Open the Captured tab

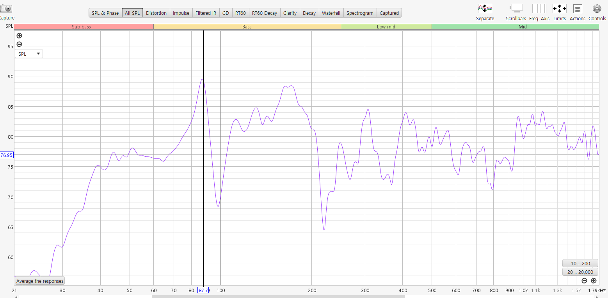[x=389, y=13]
